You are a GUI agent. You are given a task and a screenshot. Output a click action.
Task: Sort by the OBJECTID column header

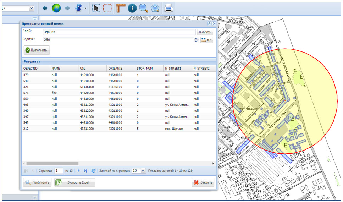point(30,68)
